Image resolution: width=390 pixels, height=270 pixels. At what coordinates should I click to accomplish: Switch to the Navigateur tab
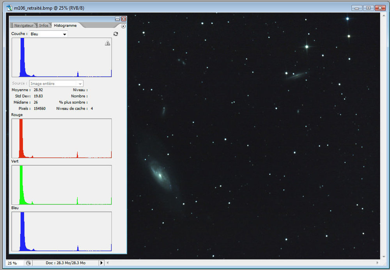point(24,25)
